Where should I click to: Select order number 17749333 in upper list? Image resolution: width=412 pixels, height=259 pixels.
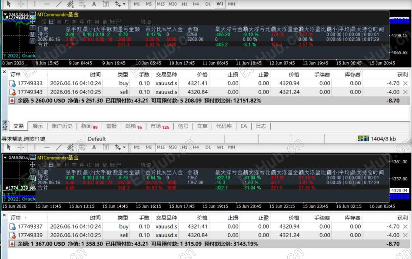pos(30,83)
